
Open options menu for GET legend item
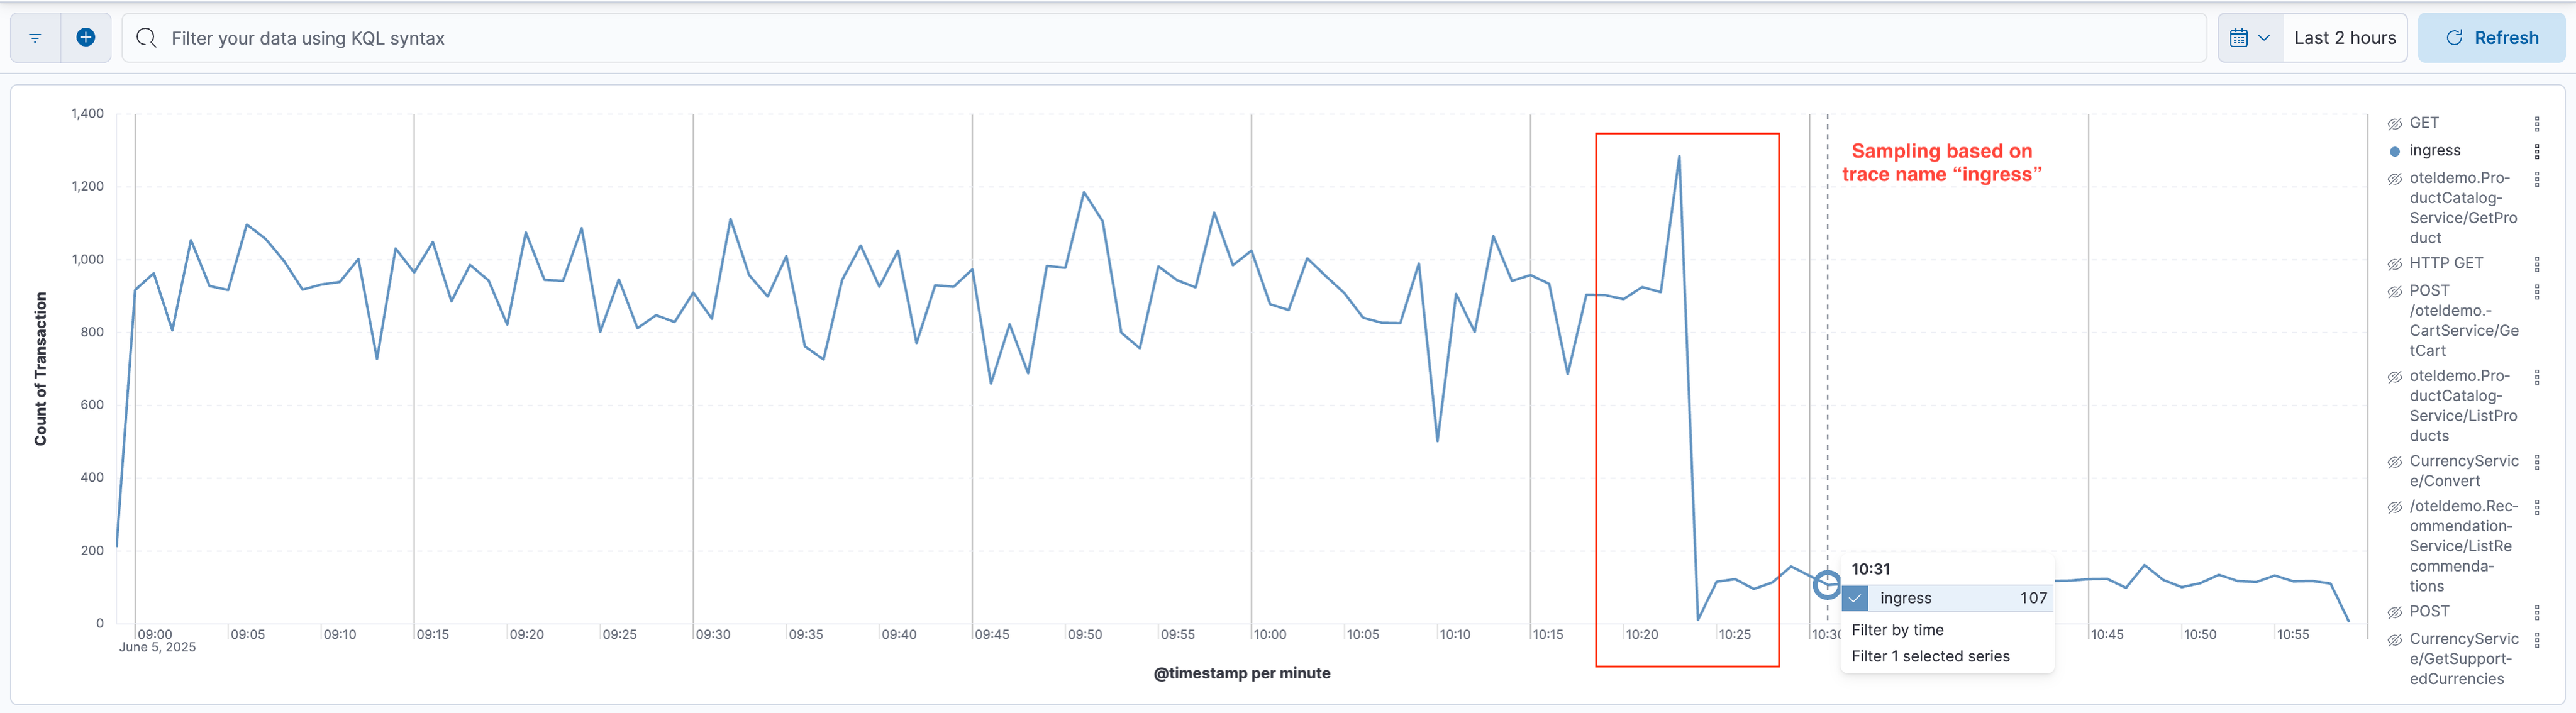[2537, 124]
